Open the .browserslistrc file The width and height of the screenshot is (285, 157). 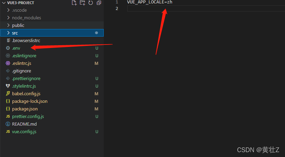(26, 41)
